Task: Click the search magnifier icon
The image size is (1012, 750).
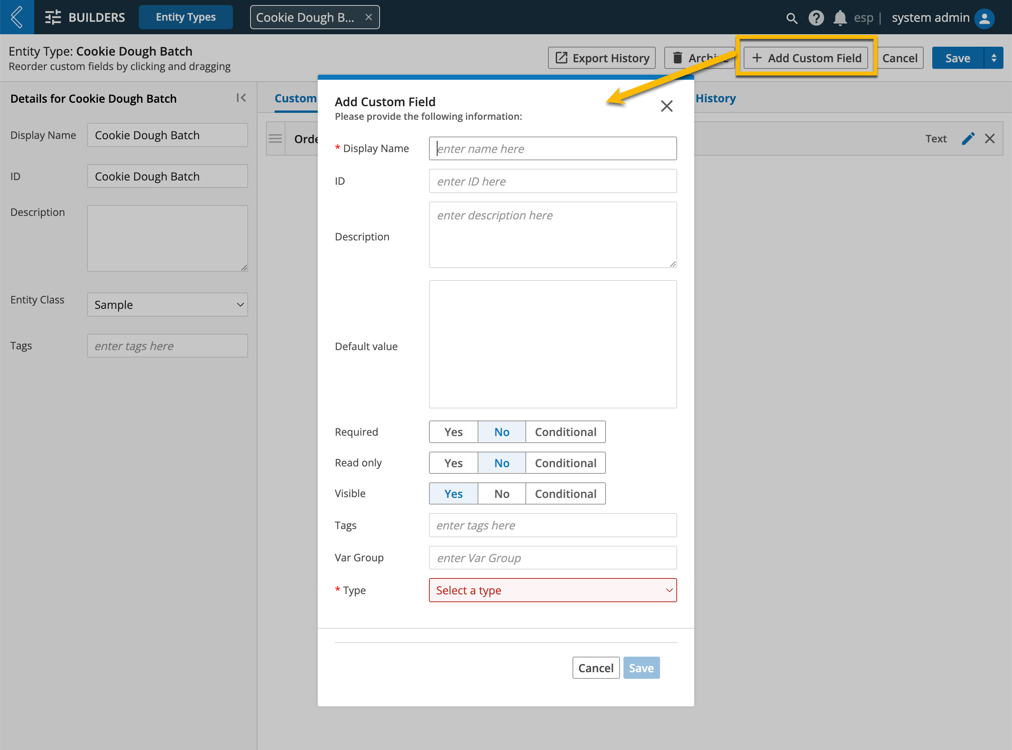Action: 791,18
